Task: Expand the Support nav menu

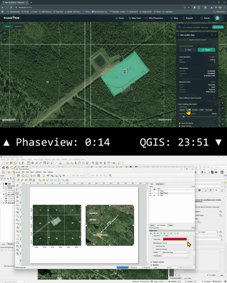Action: [x=189, y=18]
